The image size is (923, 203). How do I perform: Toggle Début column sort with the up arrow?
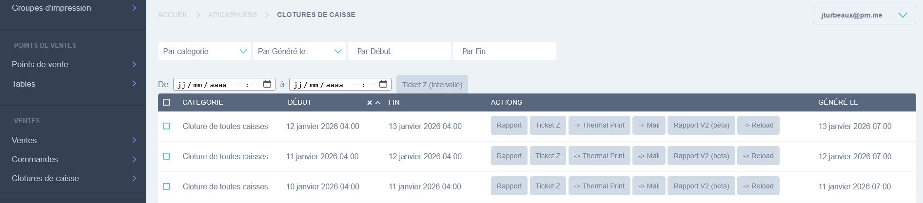click(378, 103)
